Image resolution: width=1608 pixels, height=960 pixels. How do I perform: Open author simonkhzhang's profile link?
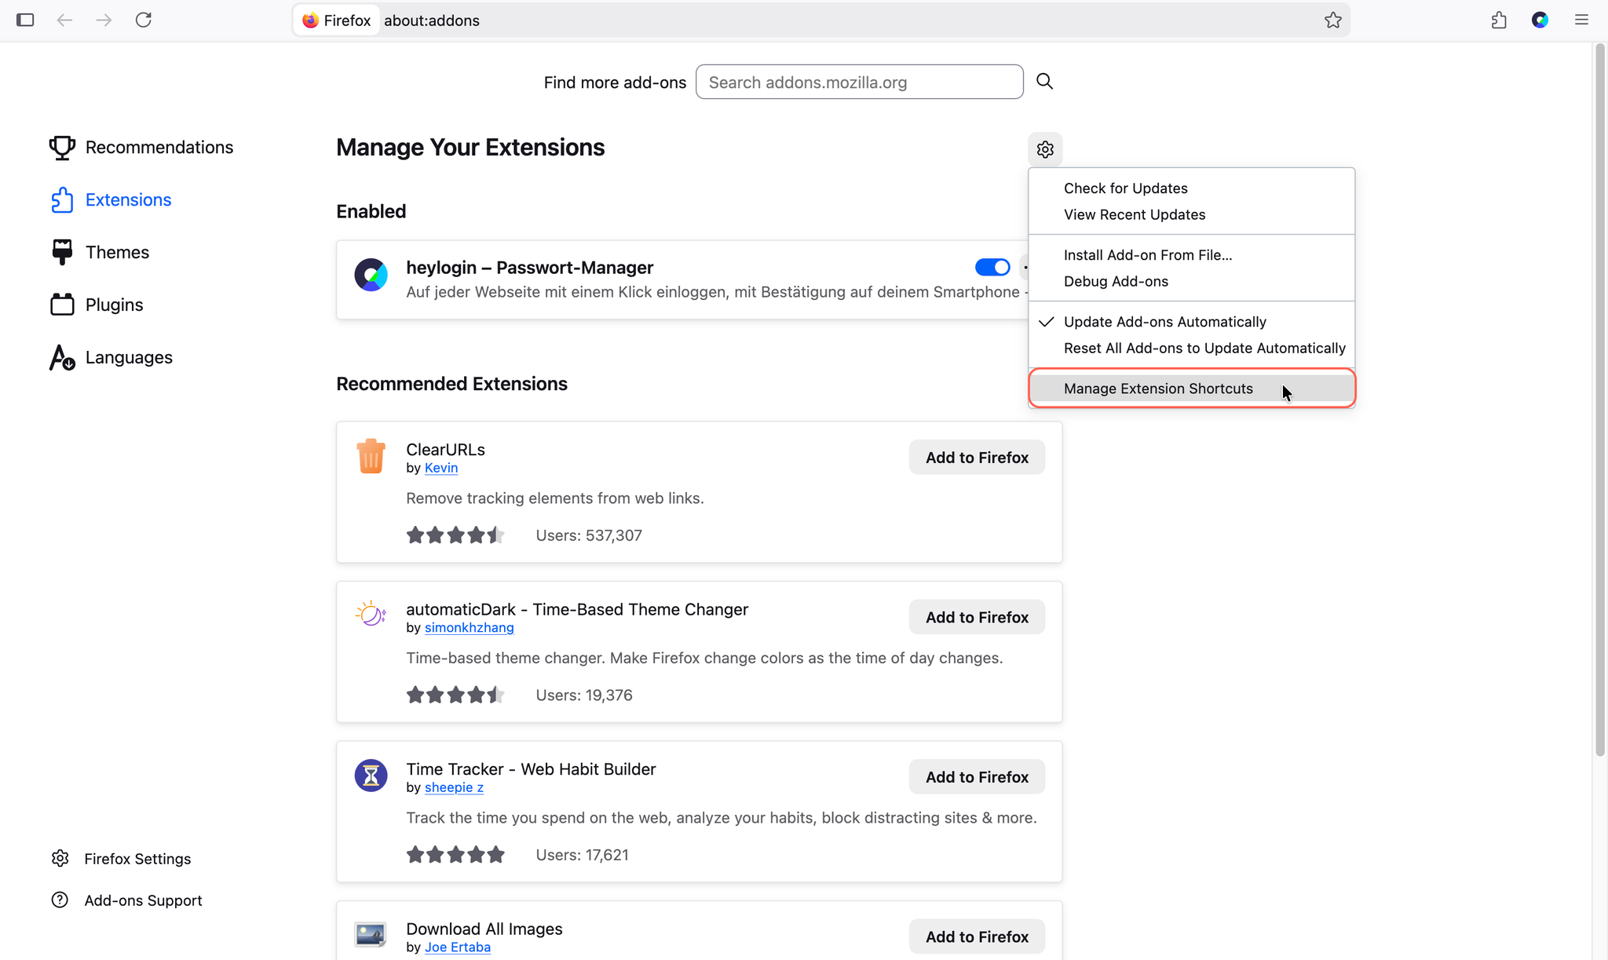click(x=470, y=628)
